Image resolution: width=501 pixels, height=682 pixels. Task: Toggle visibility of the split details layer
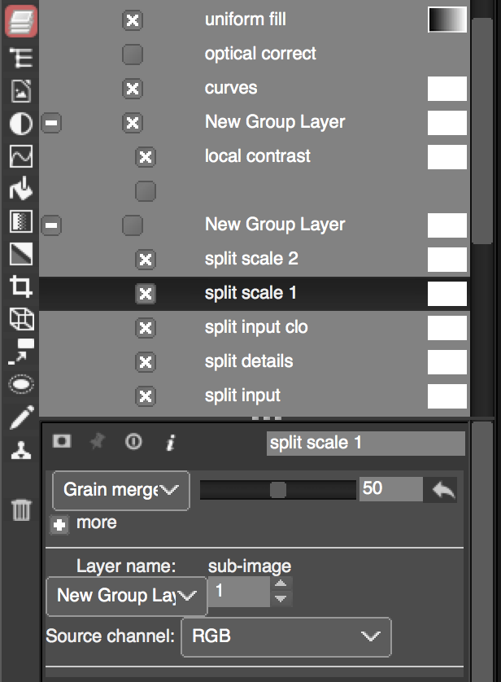(x=145, y=361)
